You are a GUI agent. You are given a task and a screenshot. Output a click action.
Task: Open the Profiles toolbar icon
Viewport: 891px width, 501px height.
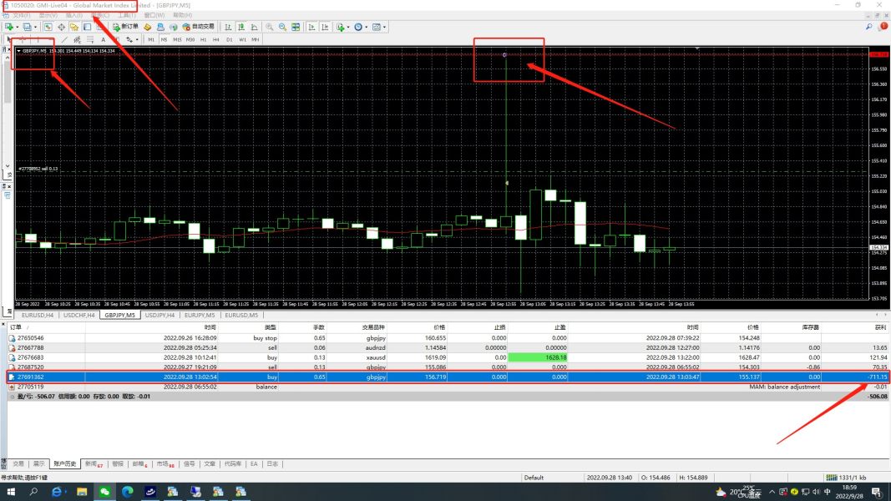pos(27,27)
